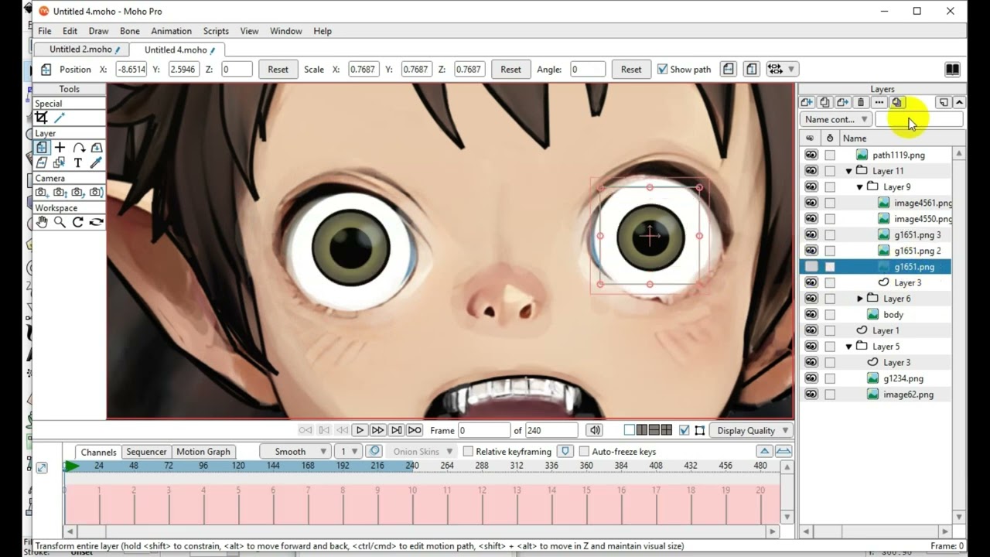Screen dimensions: 990x557
Task: Enable Auto-freeze keys checkbox
Action: pyautogui.click(x=584, y=452)
